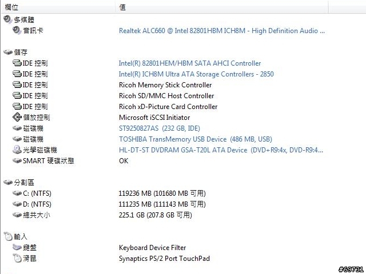Screen dimensions: 366x274
Task: Select Keyboard Device Filter value
Action: tap(153, 248)
